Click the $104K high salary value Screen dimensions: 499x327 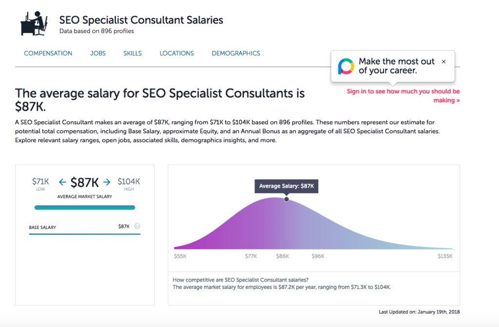point(129,182)
